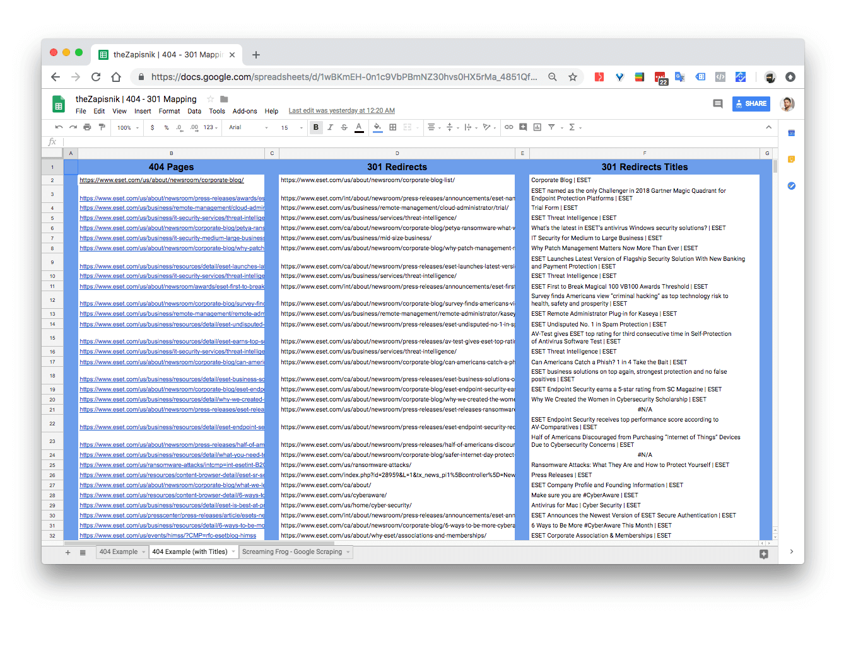Open horizontal align dropdown
Image resolution: width=851 pixels, height=646 pixels.
click(x=434, y=127)
